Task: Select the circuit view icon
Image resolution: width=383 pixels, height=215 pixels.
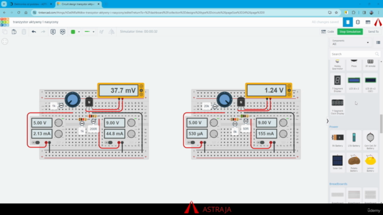Action: (348, 22)
